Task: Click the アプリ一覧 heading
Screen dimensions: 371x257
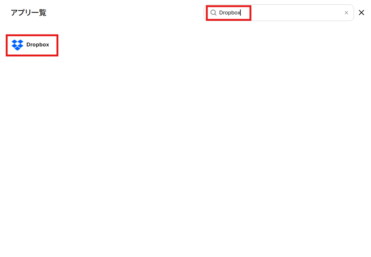Action: pyautogui.click(x=29, y=13)
